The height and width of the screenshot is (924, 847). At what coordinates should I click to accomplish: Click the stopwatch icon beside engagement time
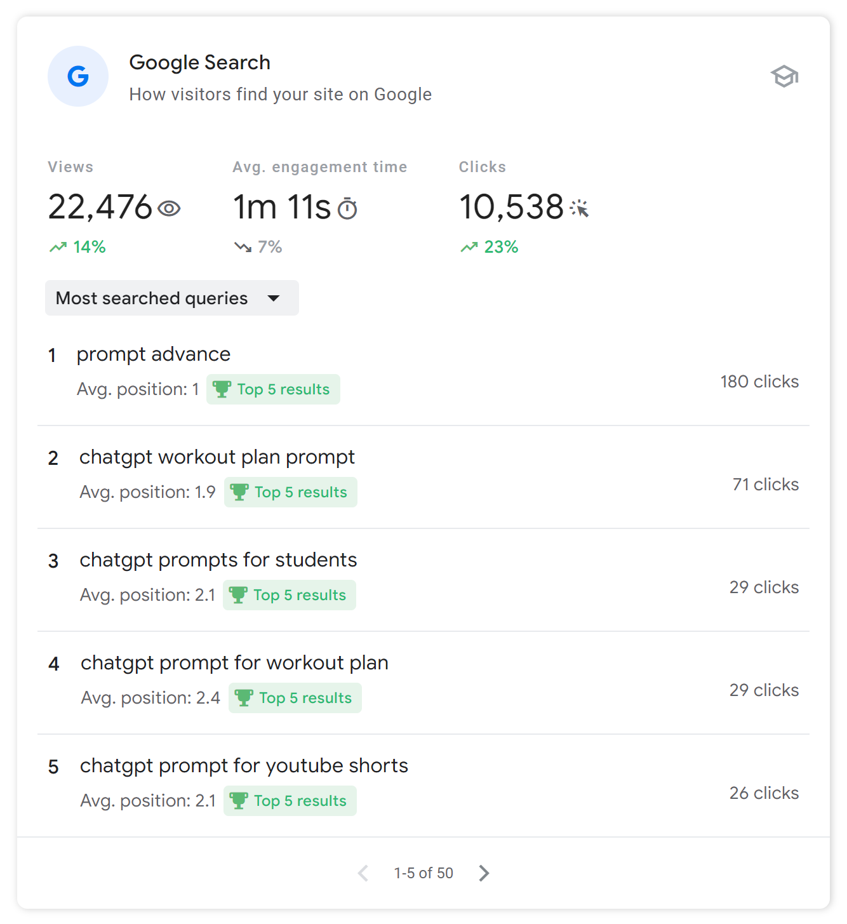click(x=347, y=208)
